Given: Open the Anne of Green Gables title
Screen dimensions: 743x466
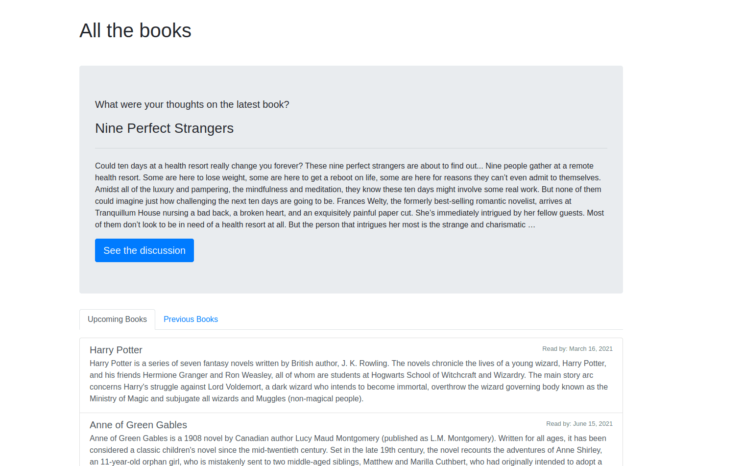Looking at the screenshot, I should tap(138, 425).
